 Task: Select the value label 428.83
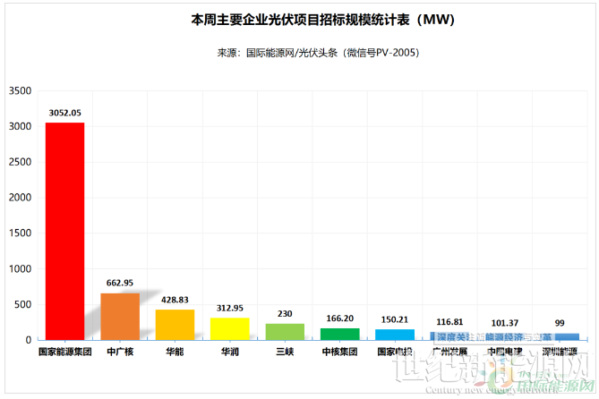pyautogui.click(x=175, y=300)
